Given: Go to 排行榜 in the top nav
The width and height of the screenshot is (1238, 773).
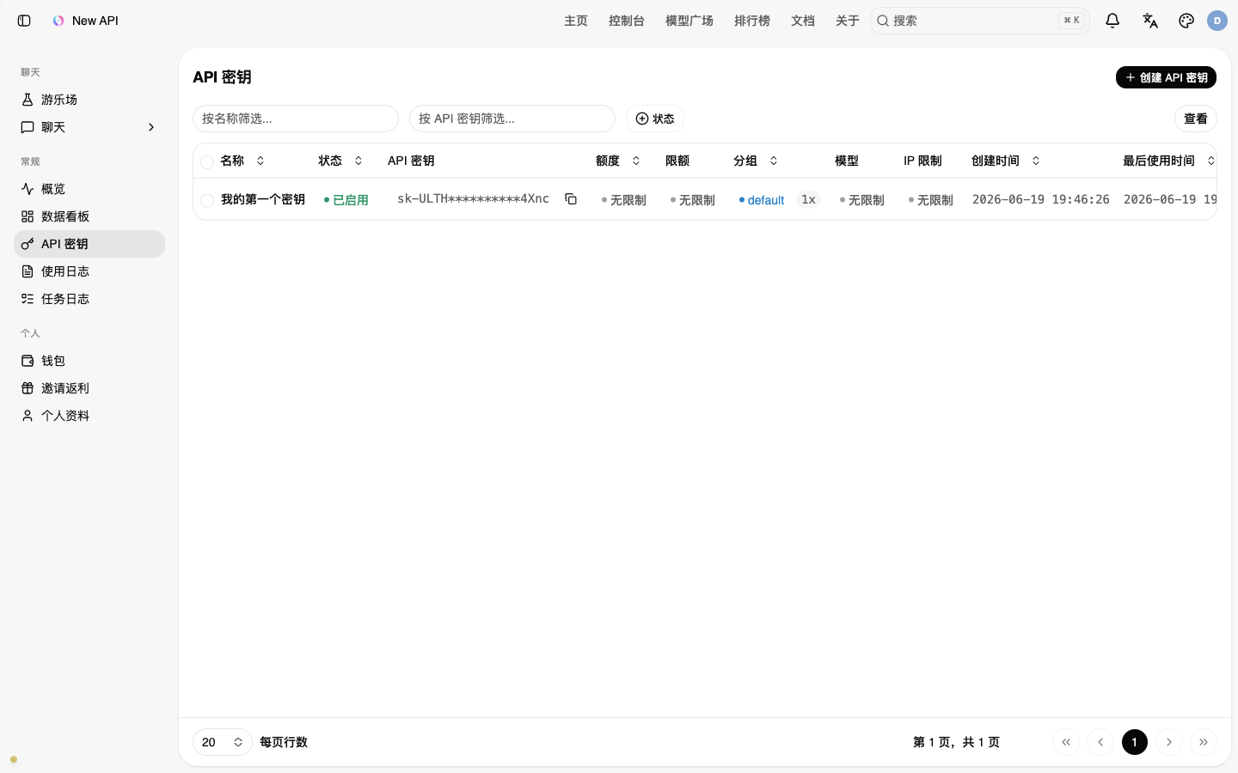Looking at the screenshot, I should [752, 21].
